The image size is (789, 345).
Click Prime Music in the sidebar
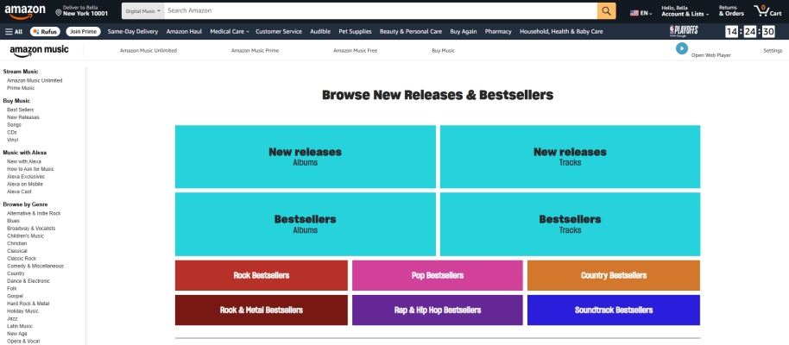click(21, 88)
